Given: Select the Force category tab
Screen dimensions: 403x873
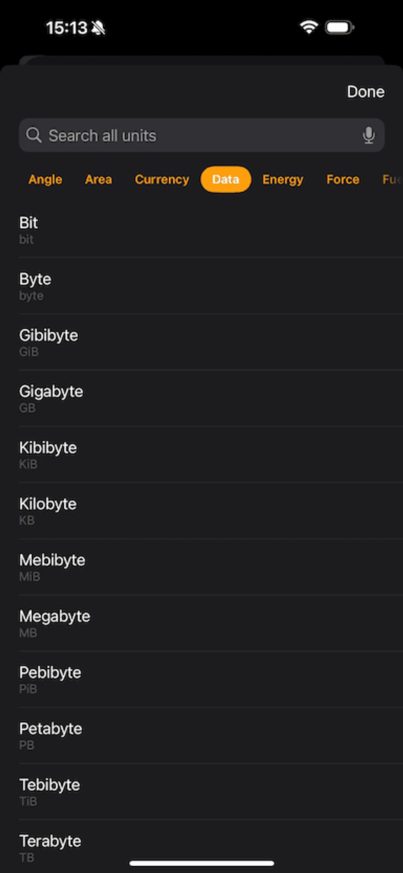Looking at the screenshot, I should click(x=343, y=180).
